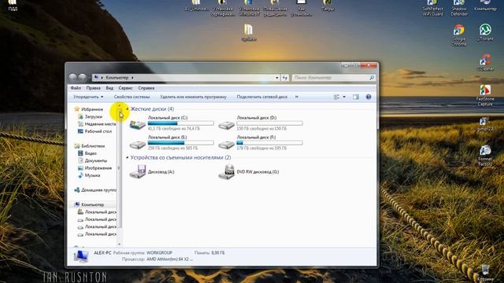
Task: Select Компьютер in navigation tree
Action: coord(93,204)
